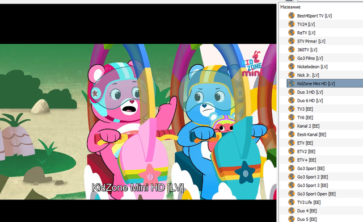Choose Duo 4 [EE] channel
This screenshot has height=222, width=363.
pyautogui.click(x=307, y=211)
